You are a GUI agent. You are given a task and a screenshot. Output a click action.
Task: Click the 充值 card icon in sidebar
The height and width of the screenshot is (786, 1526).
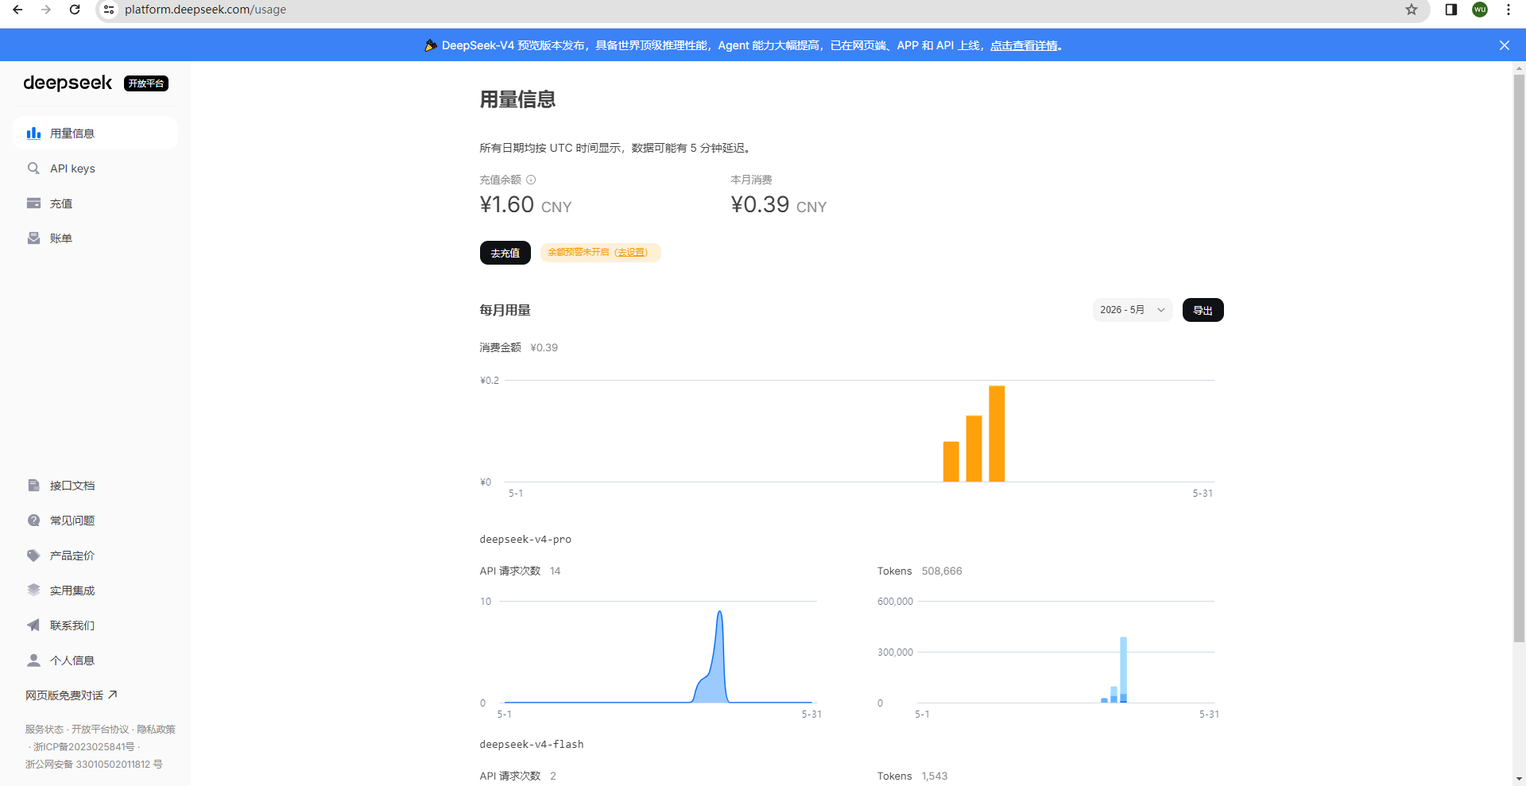click(33, 203)
